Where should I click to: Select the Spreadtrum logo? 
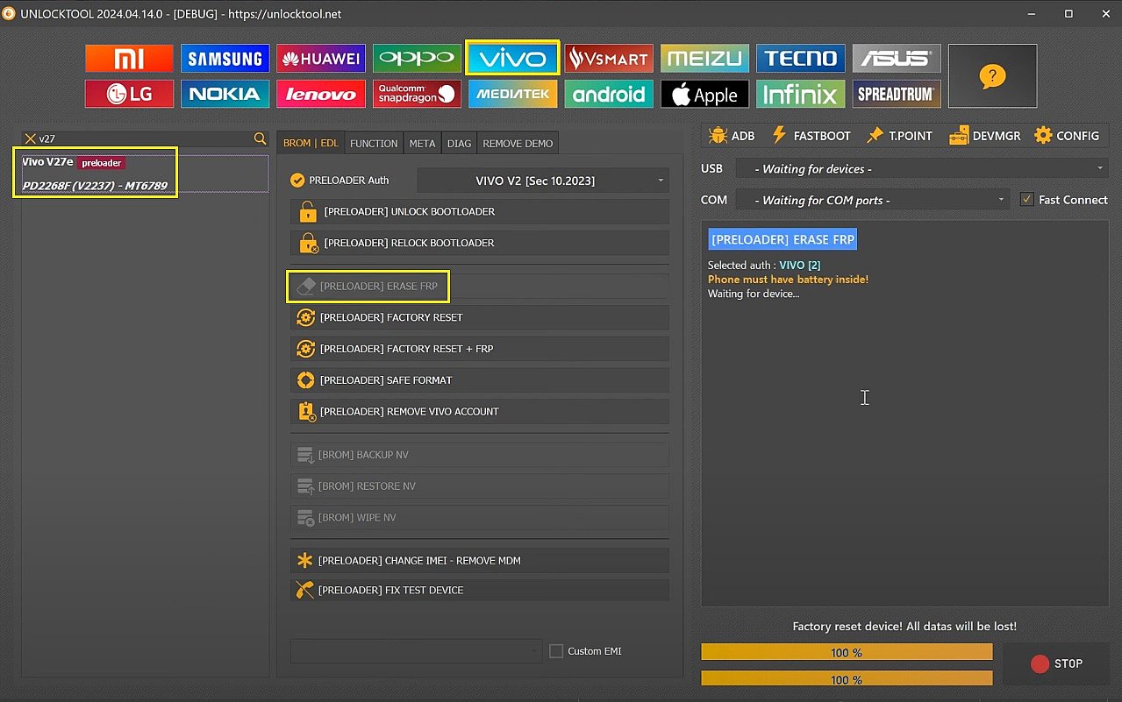point(897,94)
